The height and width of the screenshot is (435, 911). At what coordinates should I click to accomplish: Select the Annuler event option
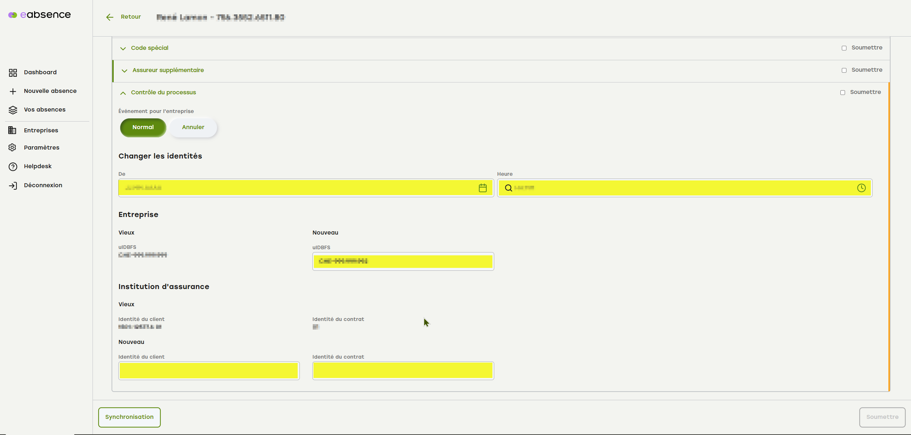tap(193, 127)
